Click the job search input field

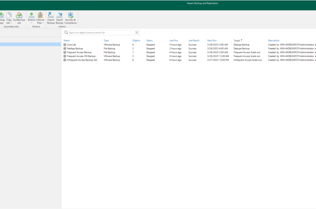101,32
